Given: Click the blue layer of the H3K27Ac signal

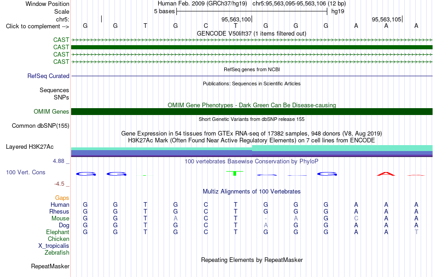Looking at the screenshot, I should point(252,153).
